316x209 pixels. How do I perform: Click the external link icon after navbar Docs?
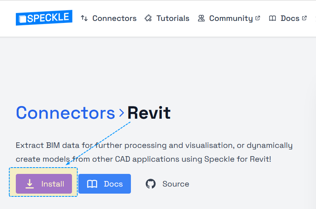click(304, 18)
